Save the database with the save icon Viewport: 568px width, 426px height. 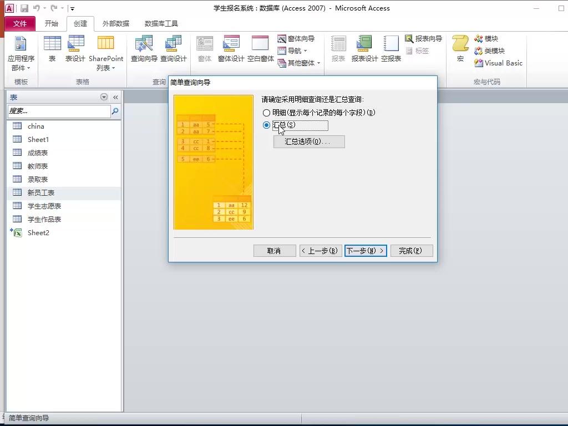click(x=24, y=8)
